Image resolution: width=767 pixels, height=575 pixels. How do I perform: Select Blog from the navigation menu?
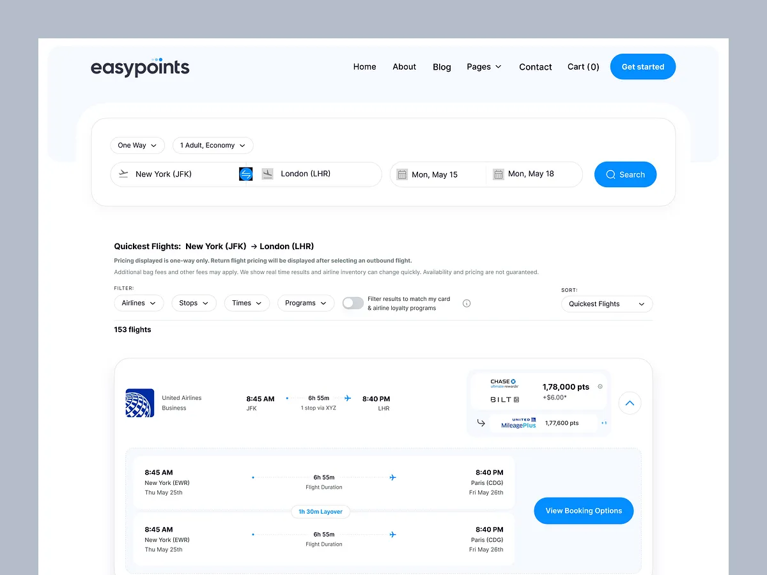tap(442, 66)
